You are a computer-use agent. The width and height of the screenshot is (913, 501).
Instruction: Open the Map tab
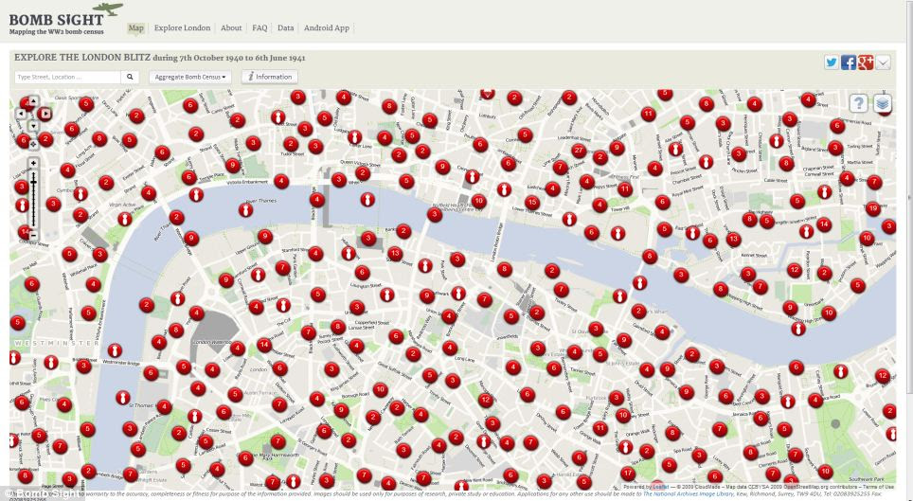(x=135, y=28)
